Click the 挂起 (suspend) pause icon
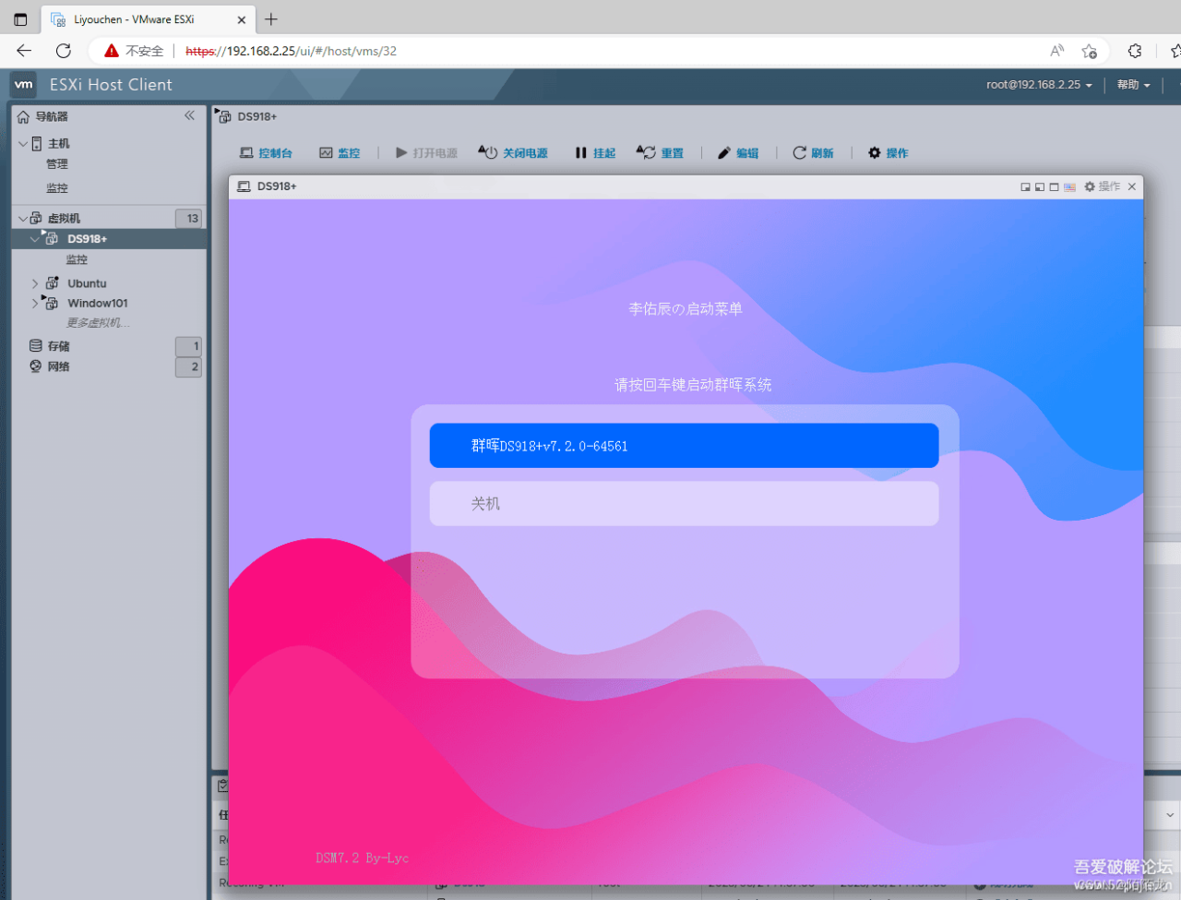This screenshot has width=1181, height=900. click(x=580, y=153)
